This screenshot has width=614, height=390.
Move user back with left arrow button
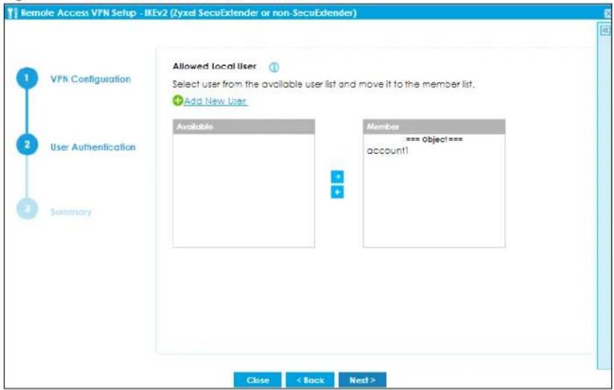pyautogui.click(x=337, y=192)
